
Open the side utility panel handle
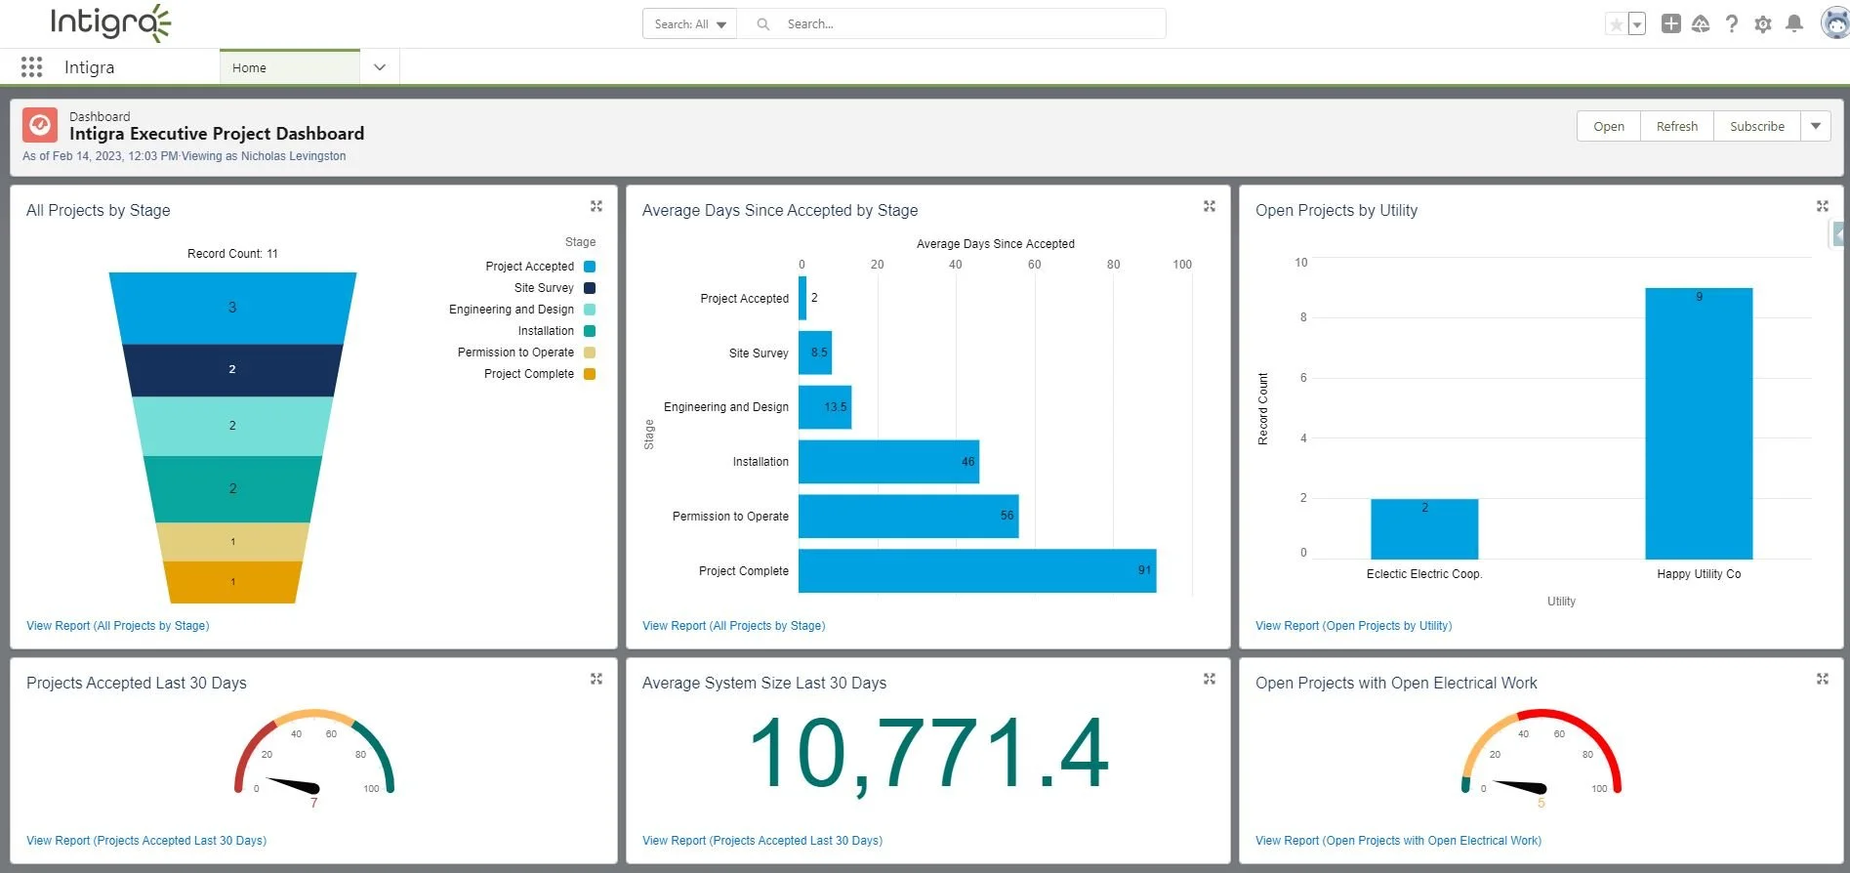click(x=1839, y=234)
